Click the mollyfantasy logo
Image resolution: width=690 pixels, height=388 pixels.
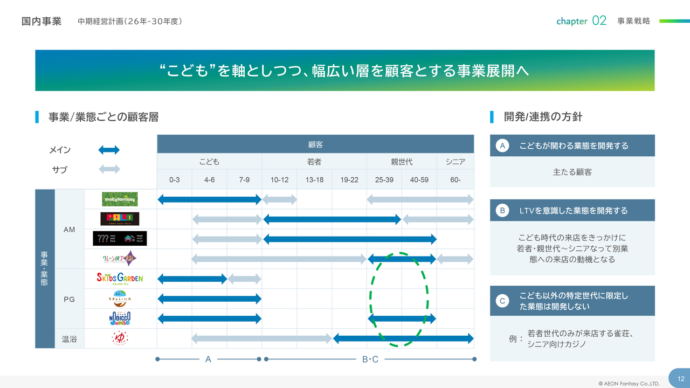click(x=120, y=199)
